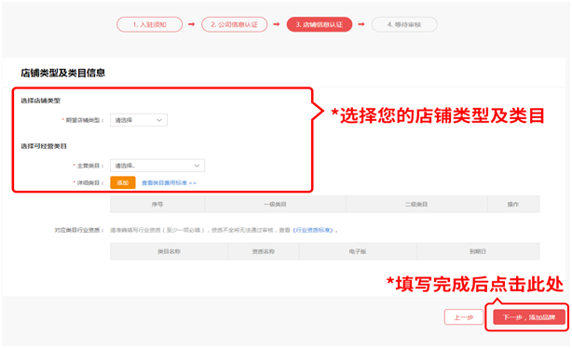Select step 4. 等待审核
The image size is (572, 348).
(x=404, y=24)
